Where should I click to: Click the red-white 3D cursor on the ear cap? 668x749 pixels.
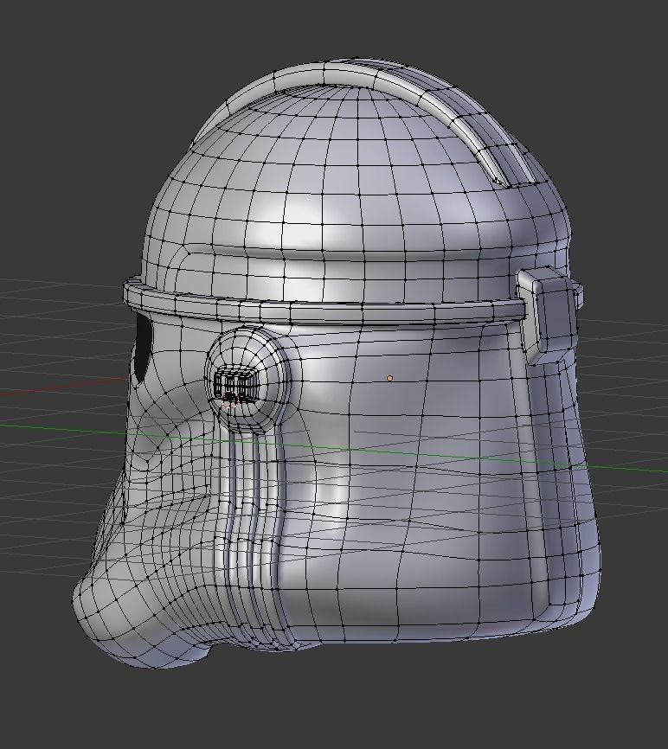pyautogui.click(x=230, y=399)
